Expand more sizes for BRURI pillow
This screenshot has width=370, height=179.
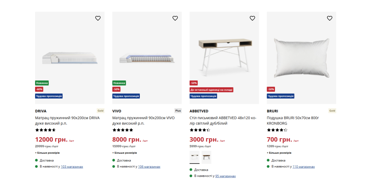coord(279,153)
